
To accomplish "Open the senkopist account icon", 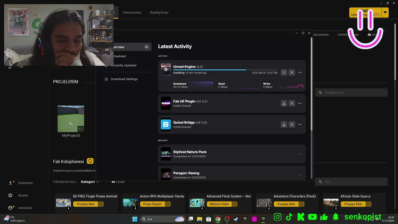I will (11, 208).
